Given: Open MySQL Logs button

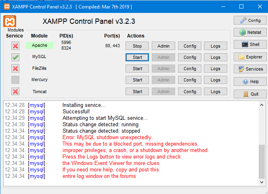Looking at the screenshot, I should pos(216,57).
